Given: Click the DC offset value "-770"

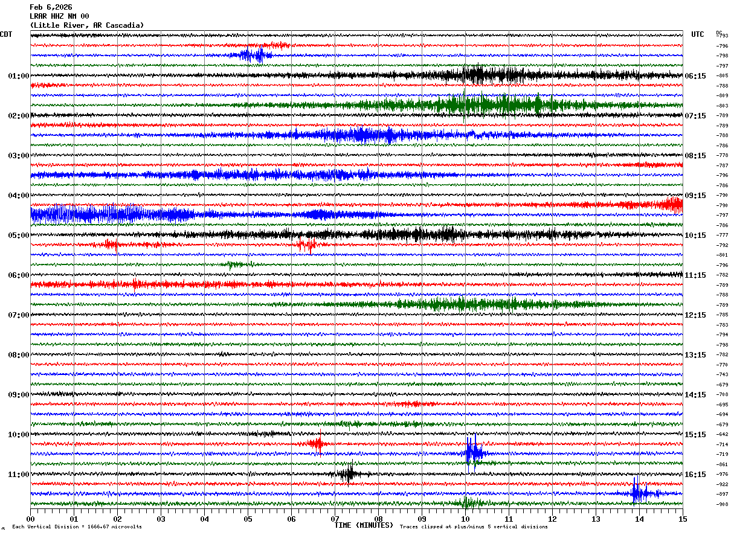Looking at the screenshot, I should [x=722, y=365].
